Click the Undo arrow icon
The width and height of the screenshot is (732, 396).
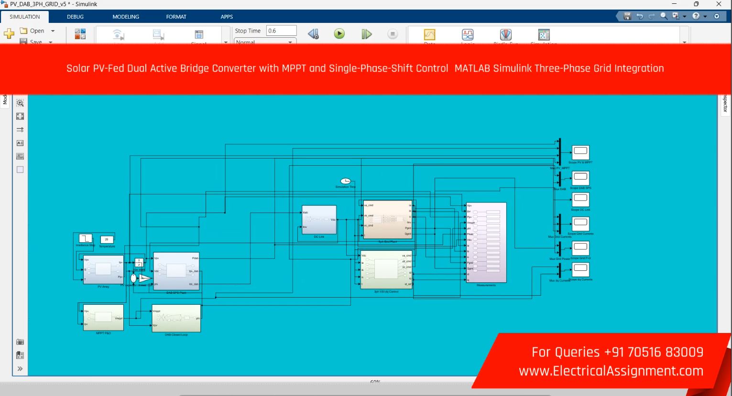pyautogui.click(x=640, y=16)
